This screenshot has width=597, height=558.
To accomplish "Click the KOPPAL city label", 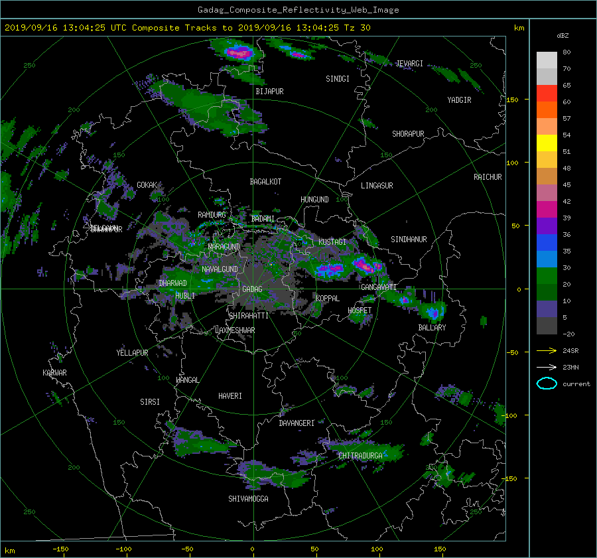I will click(328, 299).
